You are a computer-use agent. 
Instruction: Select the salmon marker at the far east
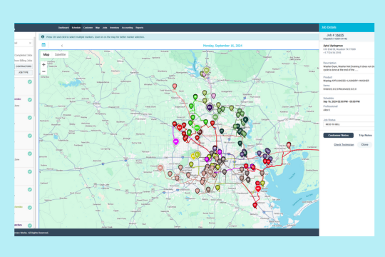[289, 145]
